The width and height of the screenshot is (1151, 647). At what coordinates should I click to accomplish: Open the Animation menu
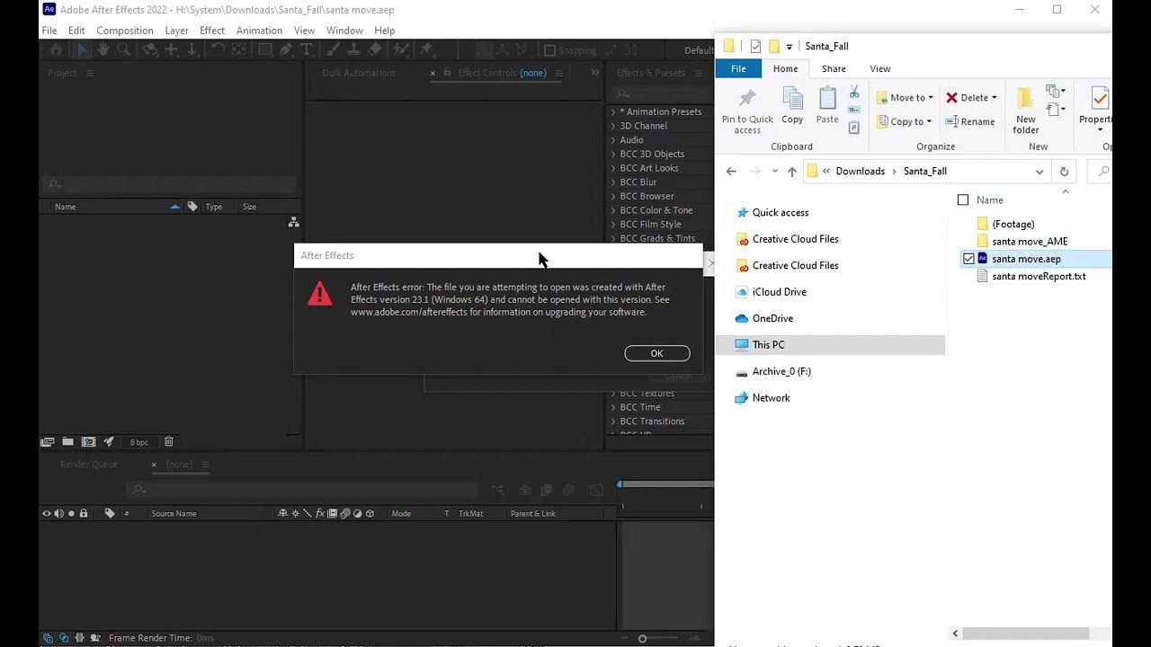point(259,31)
